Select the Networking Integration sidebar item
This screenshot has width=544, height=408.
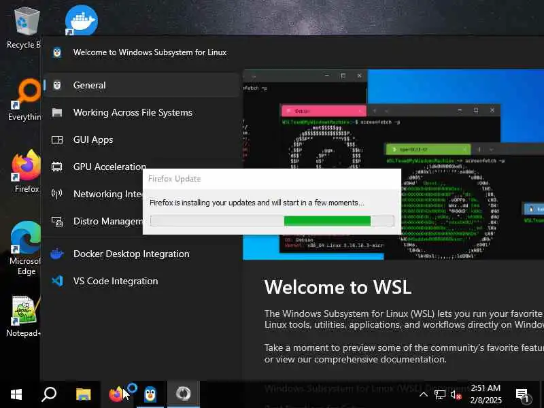click(94, 194)
